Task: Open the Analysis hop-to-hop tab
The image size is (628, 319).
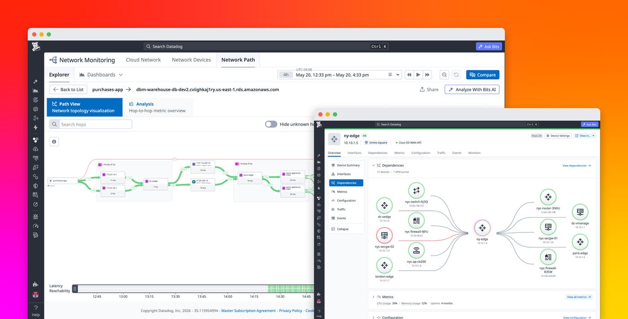Action: (157, 107)
